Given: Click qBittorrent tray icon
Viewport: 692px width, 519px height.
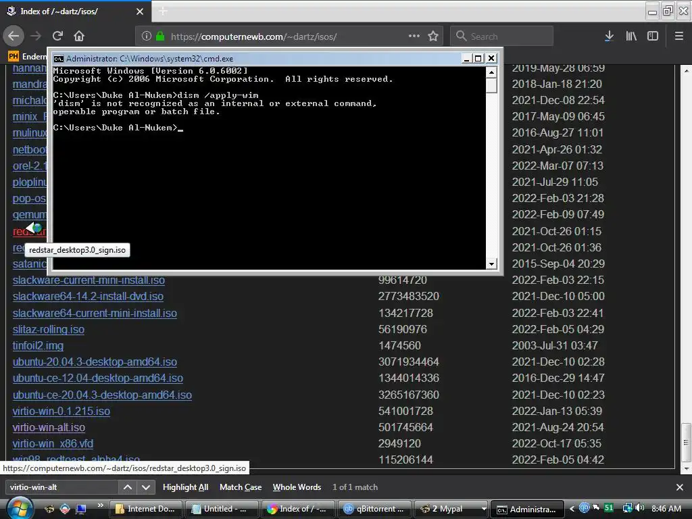Looking at the screenshot, I should [585, 508].
